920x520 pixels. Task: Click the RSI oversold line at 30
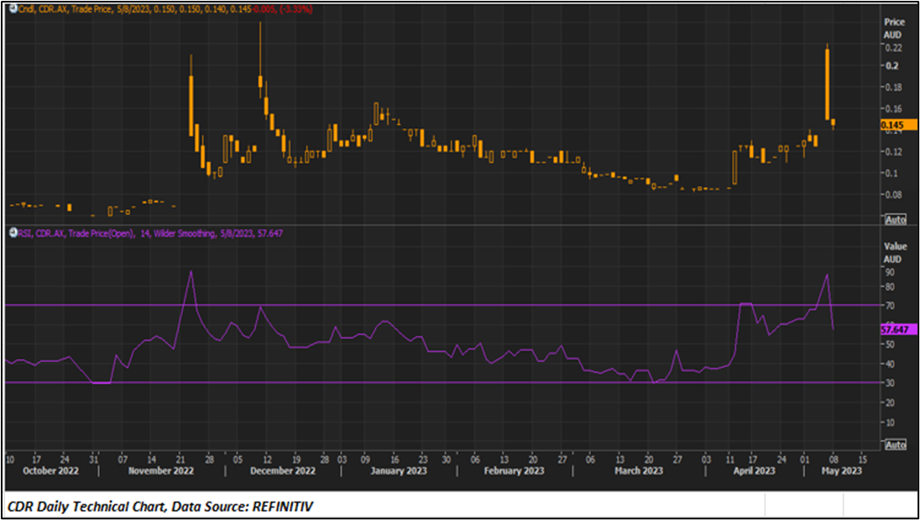pyautogui.click(x=420, y=383)
